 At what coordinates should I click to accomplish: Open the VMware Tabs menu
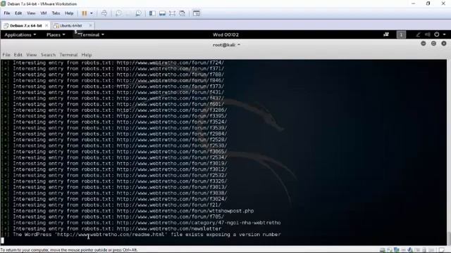point(56,13)
